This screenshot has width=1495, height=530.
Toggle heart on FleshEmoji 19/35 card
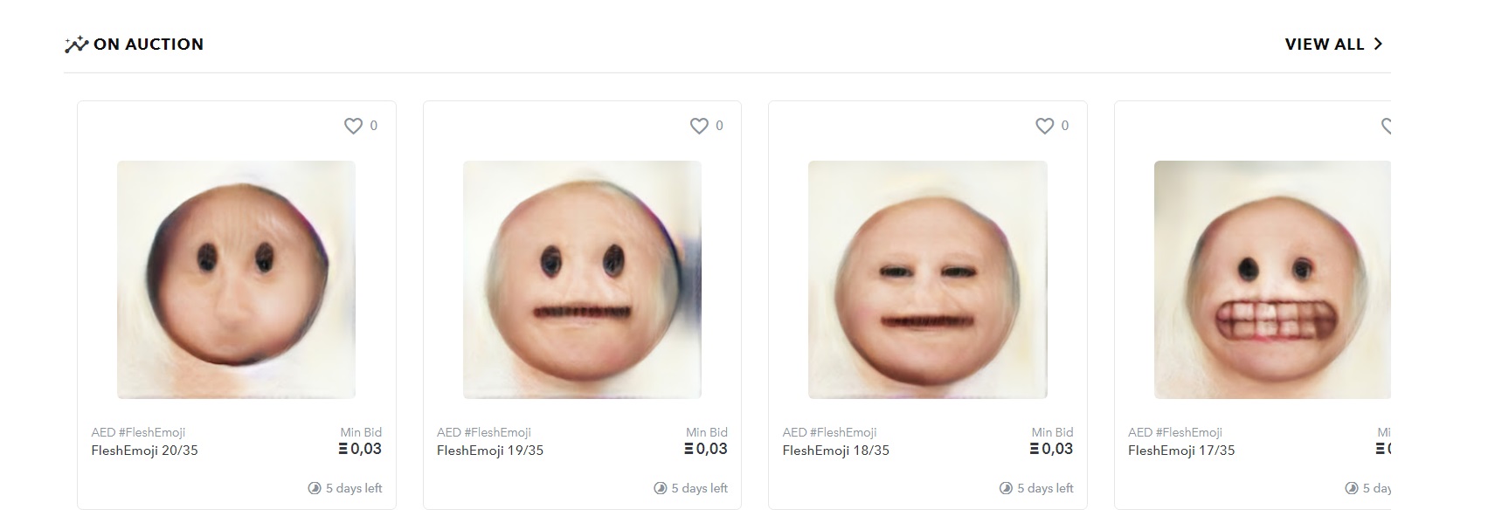(x=699, y=126)
